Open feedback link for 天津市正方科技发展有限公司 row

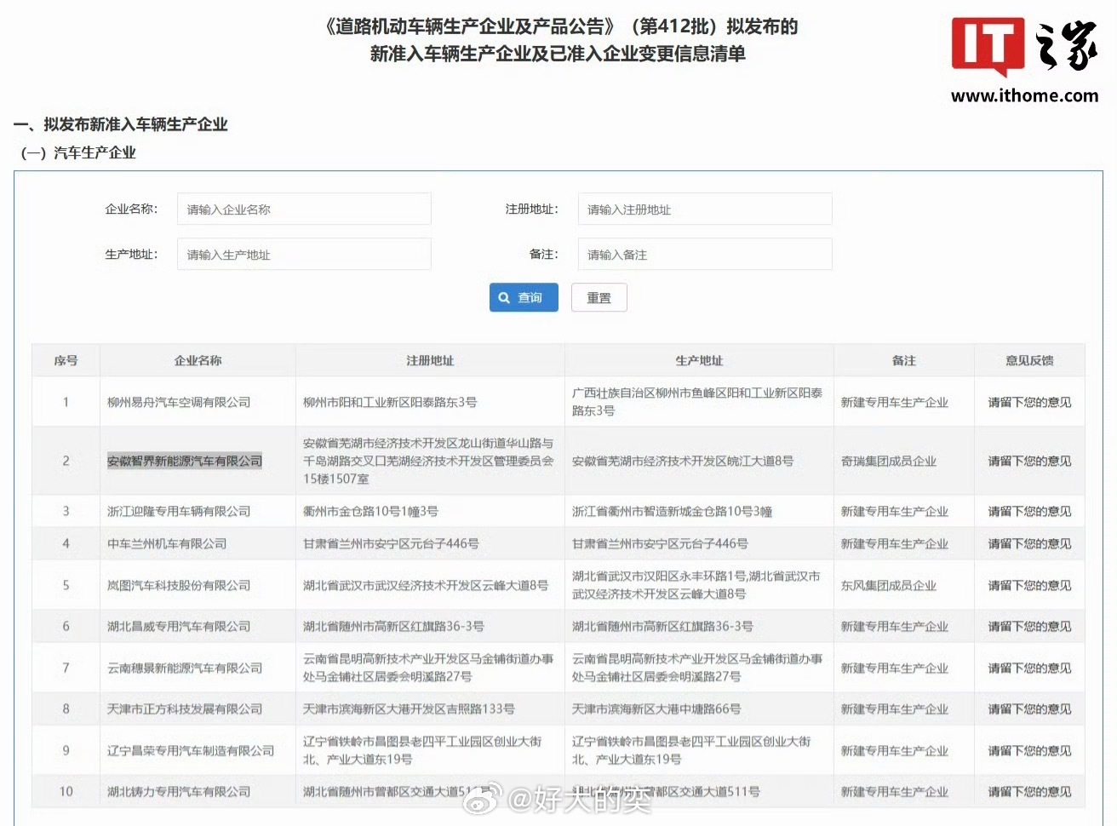(1029, 708)
